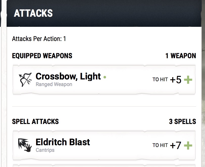
Task: Click the partially visible spell card at bottom
Action: click(x=104, y=166)
